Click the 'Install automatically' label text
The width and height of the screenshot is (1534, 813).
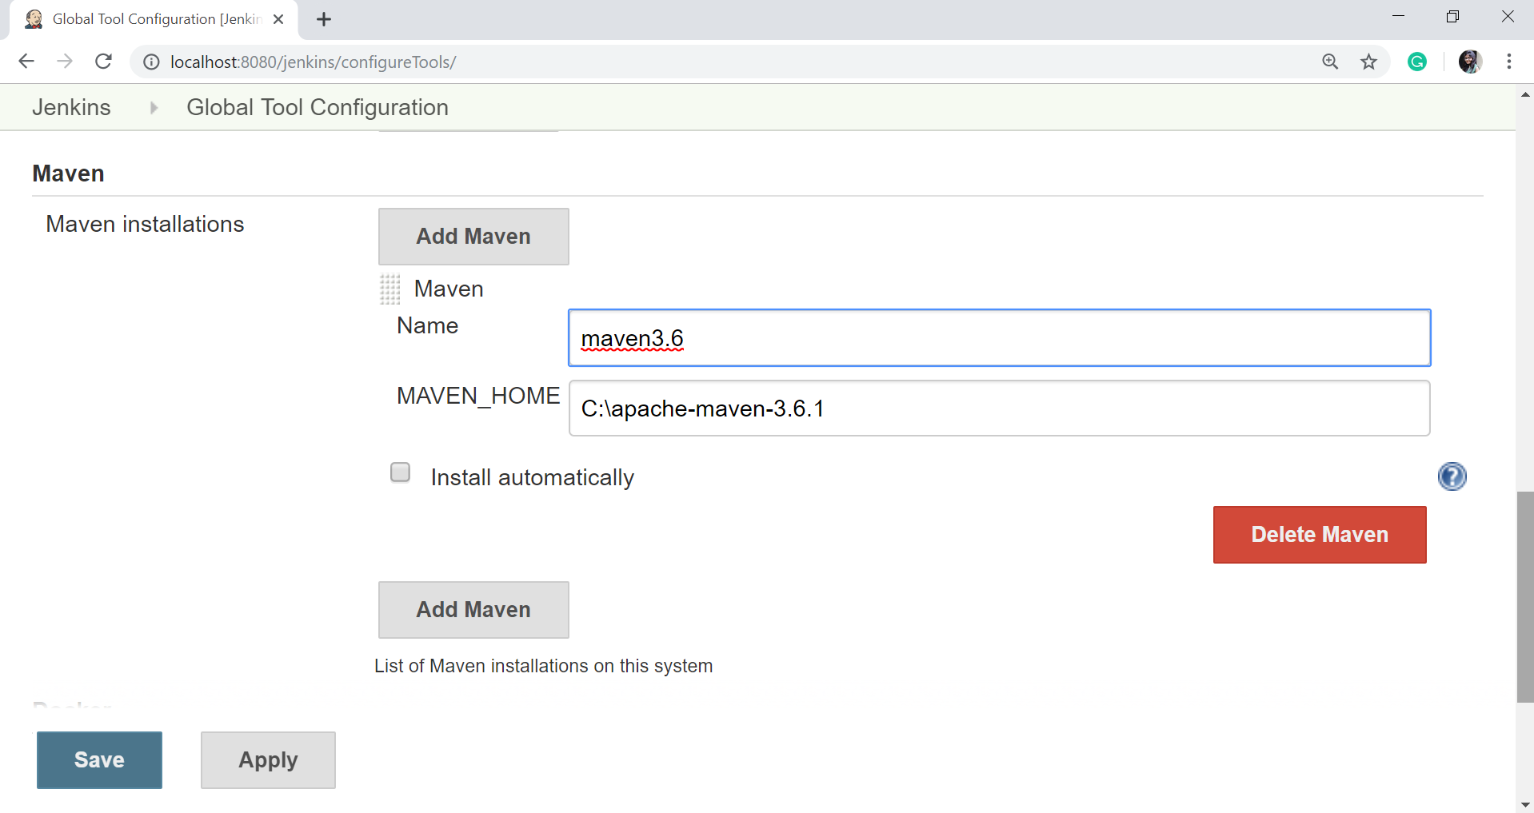(533, 477)
